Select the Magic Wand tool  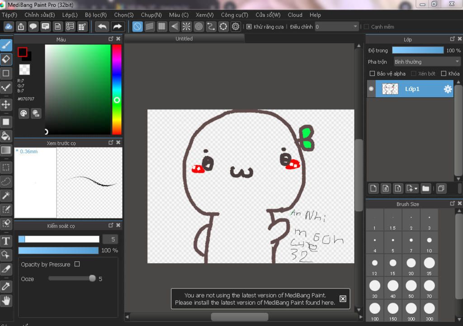[6, 195]
